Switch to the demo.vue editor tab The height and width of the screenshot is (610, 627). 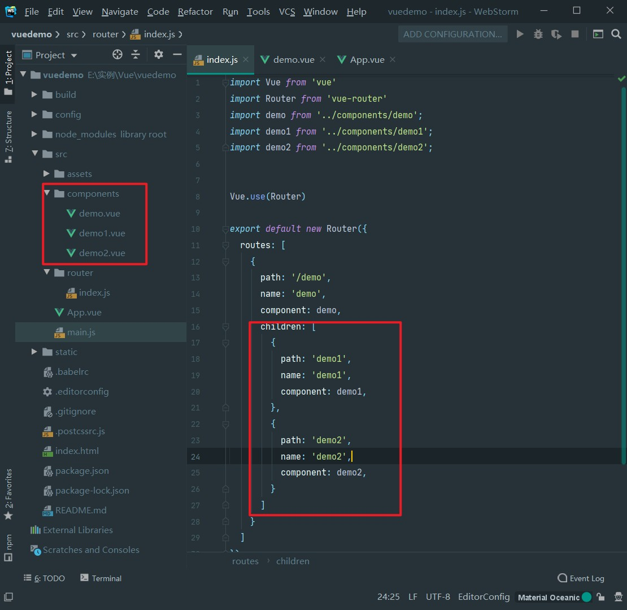click(x=293, y=59)
